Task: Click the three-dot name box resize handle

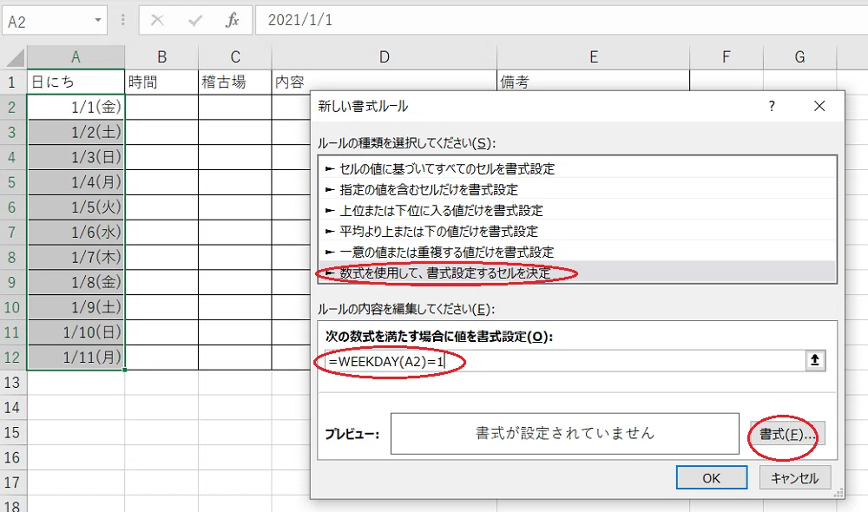Action: [x=123, y=21]
